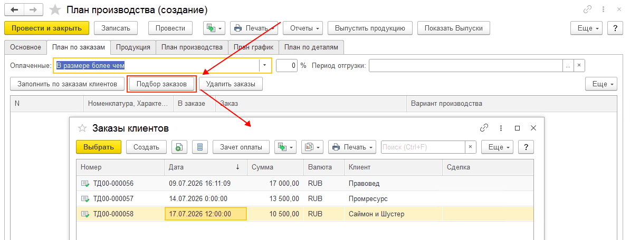Image resolution: width=630 pixels, height=240 pixels.
Task: Open Еще menu in Заказы клиентов
Action: tap(498, 147)
